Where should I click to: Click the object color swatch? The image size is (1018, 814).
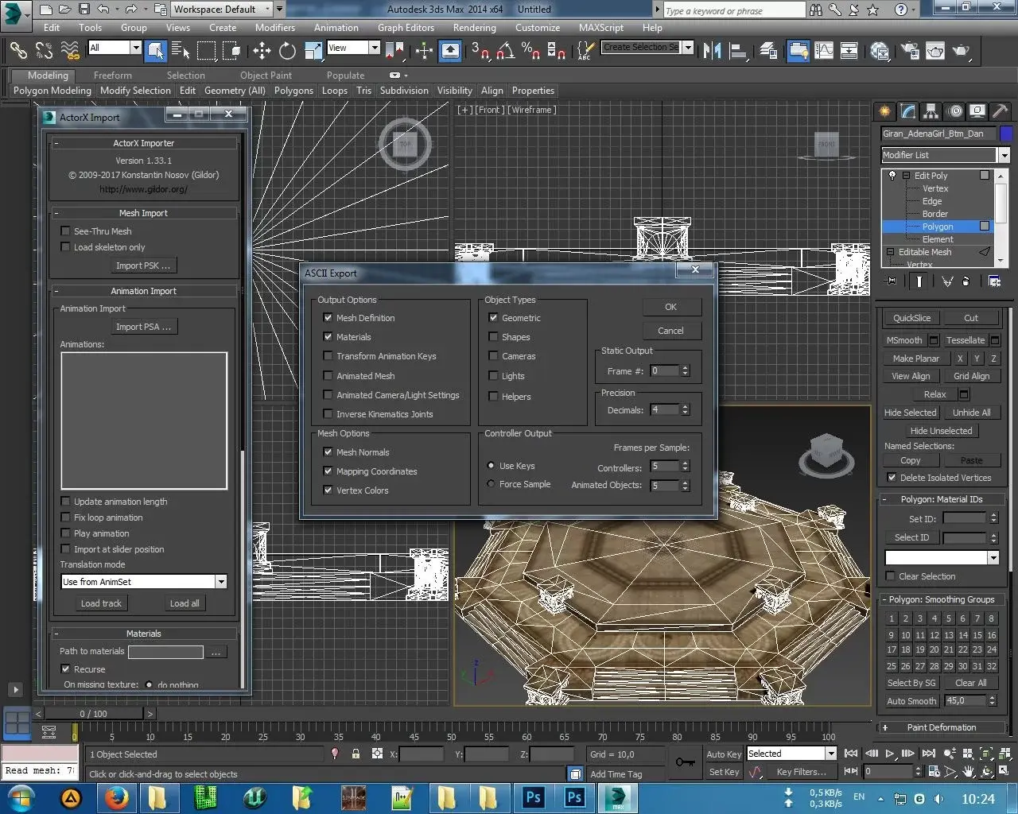tap(1006, 134)
